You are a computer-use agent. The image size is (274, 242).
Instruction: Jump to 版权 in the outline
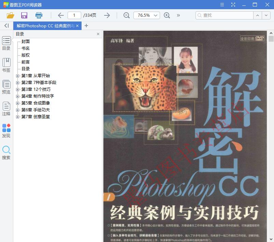(26, 55)
